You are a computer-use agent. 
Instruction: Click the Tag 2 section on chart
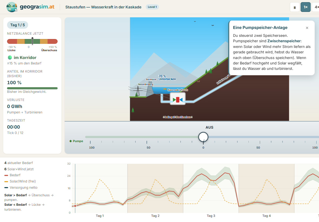[x=155, y=188]
